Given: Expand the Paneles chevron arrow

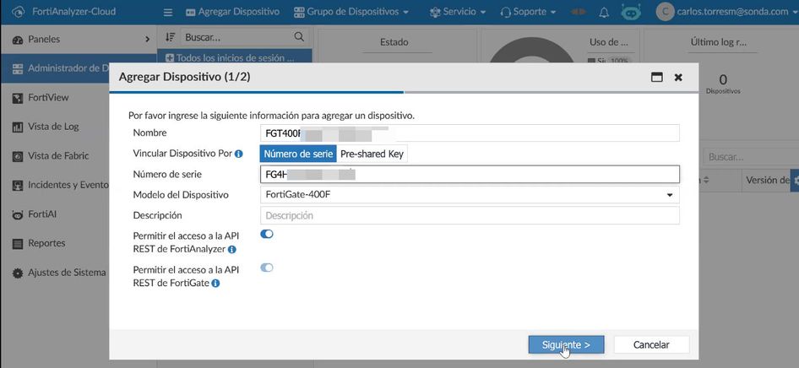Looking at the screenshot, I should tap(147, 39).
